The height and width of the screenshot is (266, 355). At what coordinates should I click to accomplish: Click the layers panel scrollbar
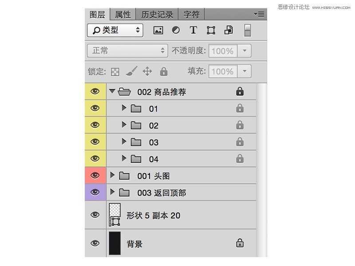point(261,170)
